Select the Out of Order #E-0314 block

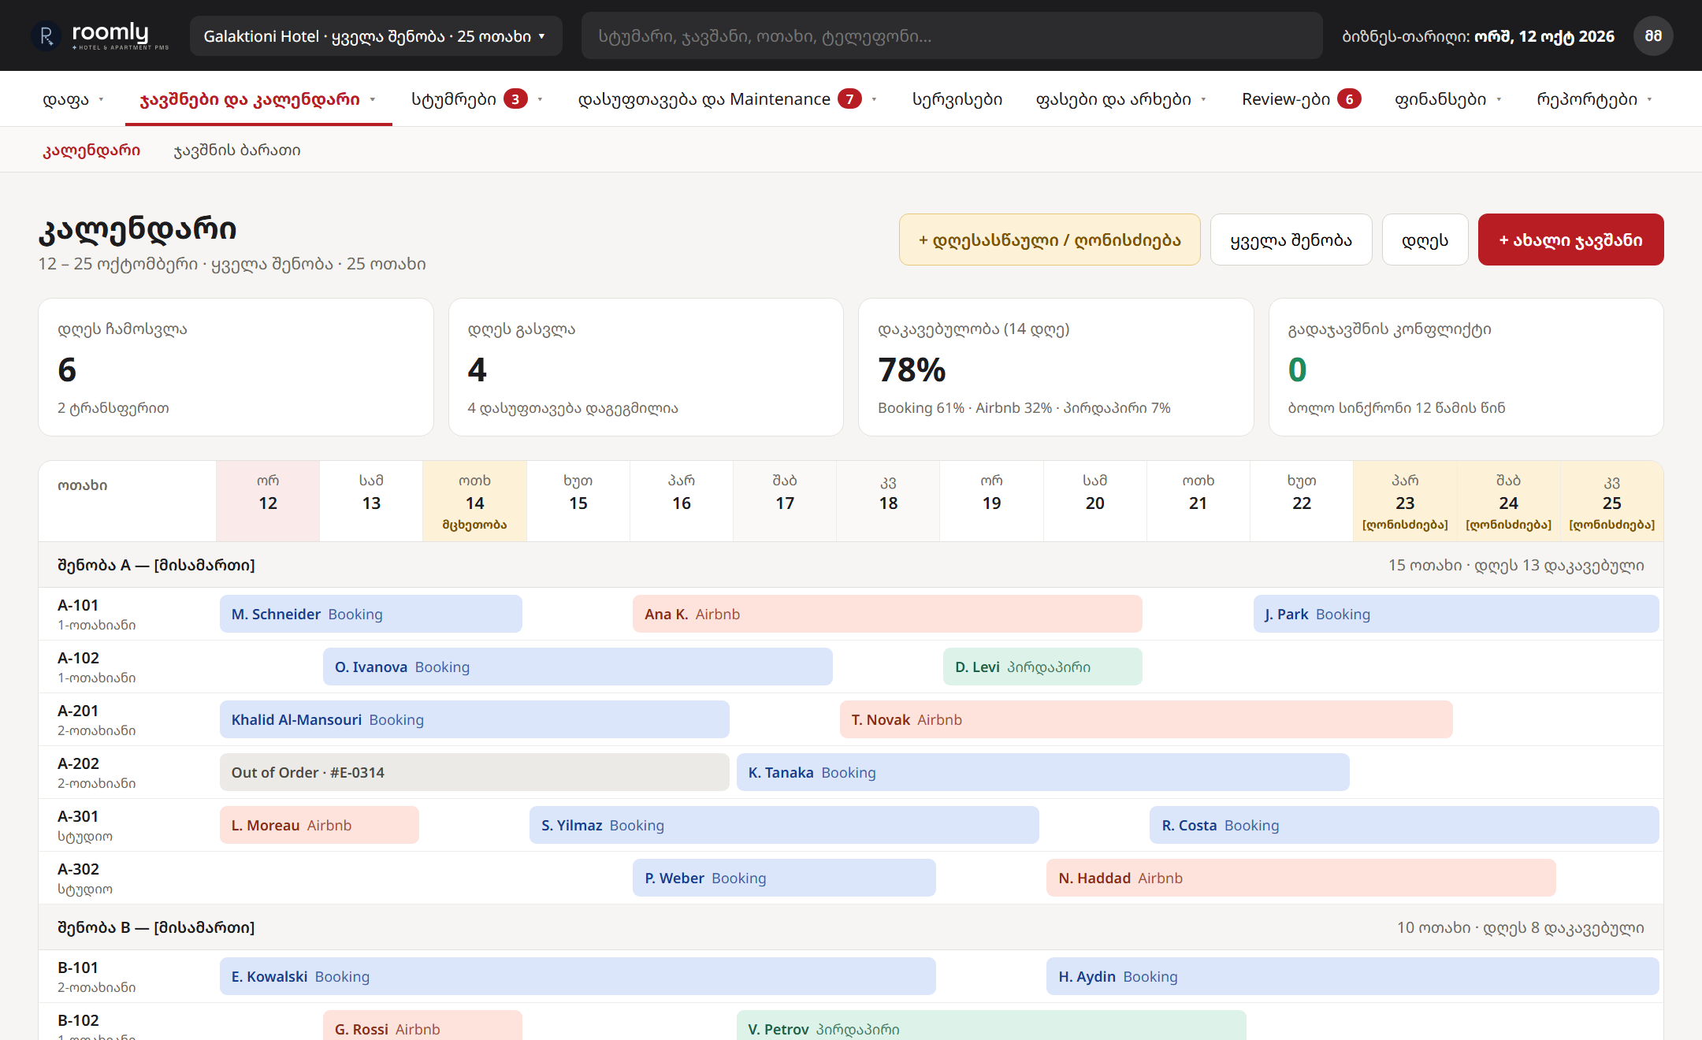474,772
